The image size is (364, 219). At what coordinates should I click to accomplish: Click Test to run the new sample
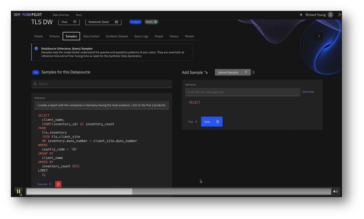pos(193,122)
